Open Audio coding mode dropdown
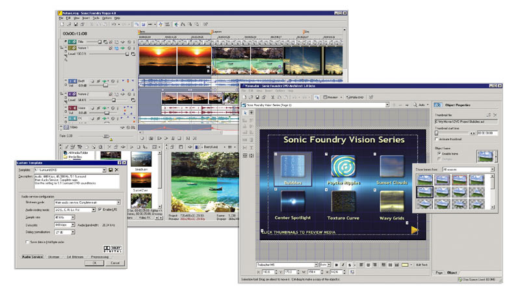The image size is (520, 296). point(94,210)
